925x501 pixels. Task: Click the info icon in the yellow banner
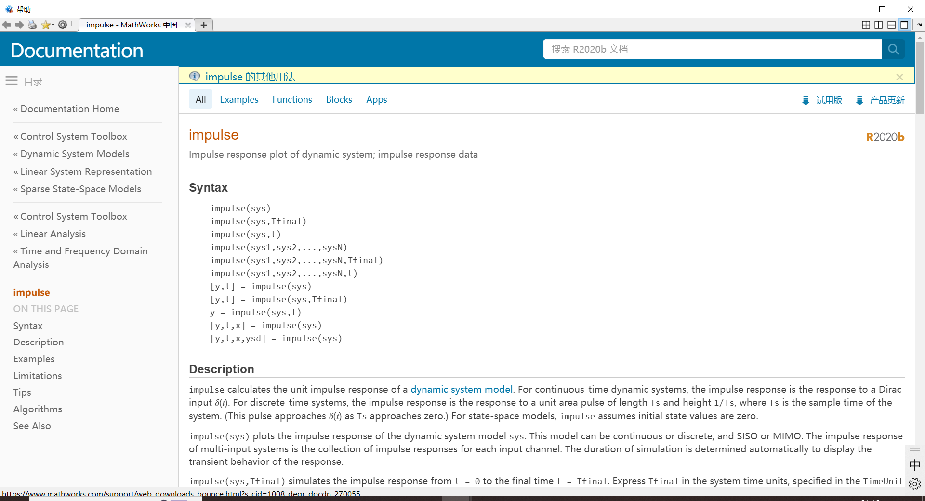click(x=195, y=76)
